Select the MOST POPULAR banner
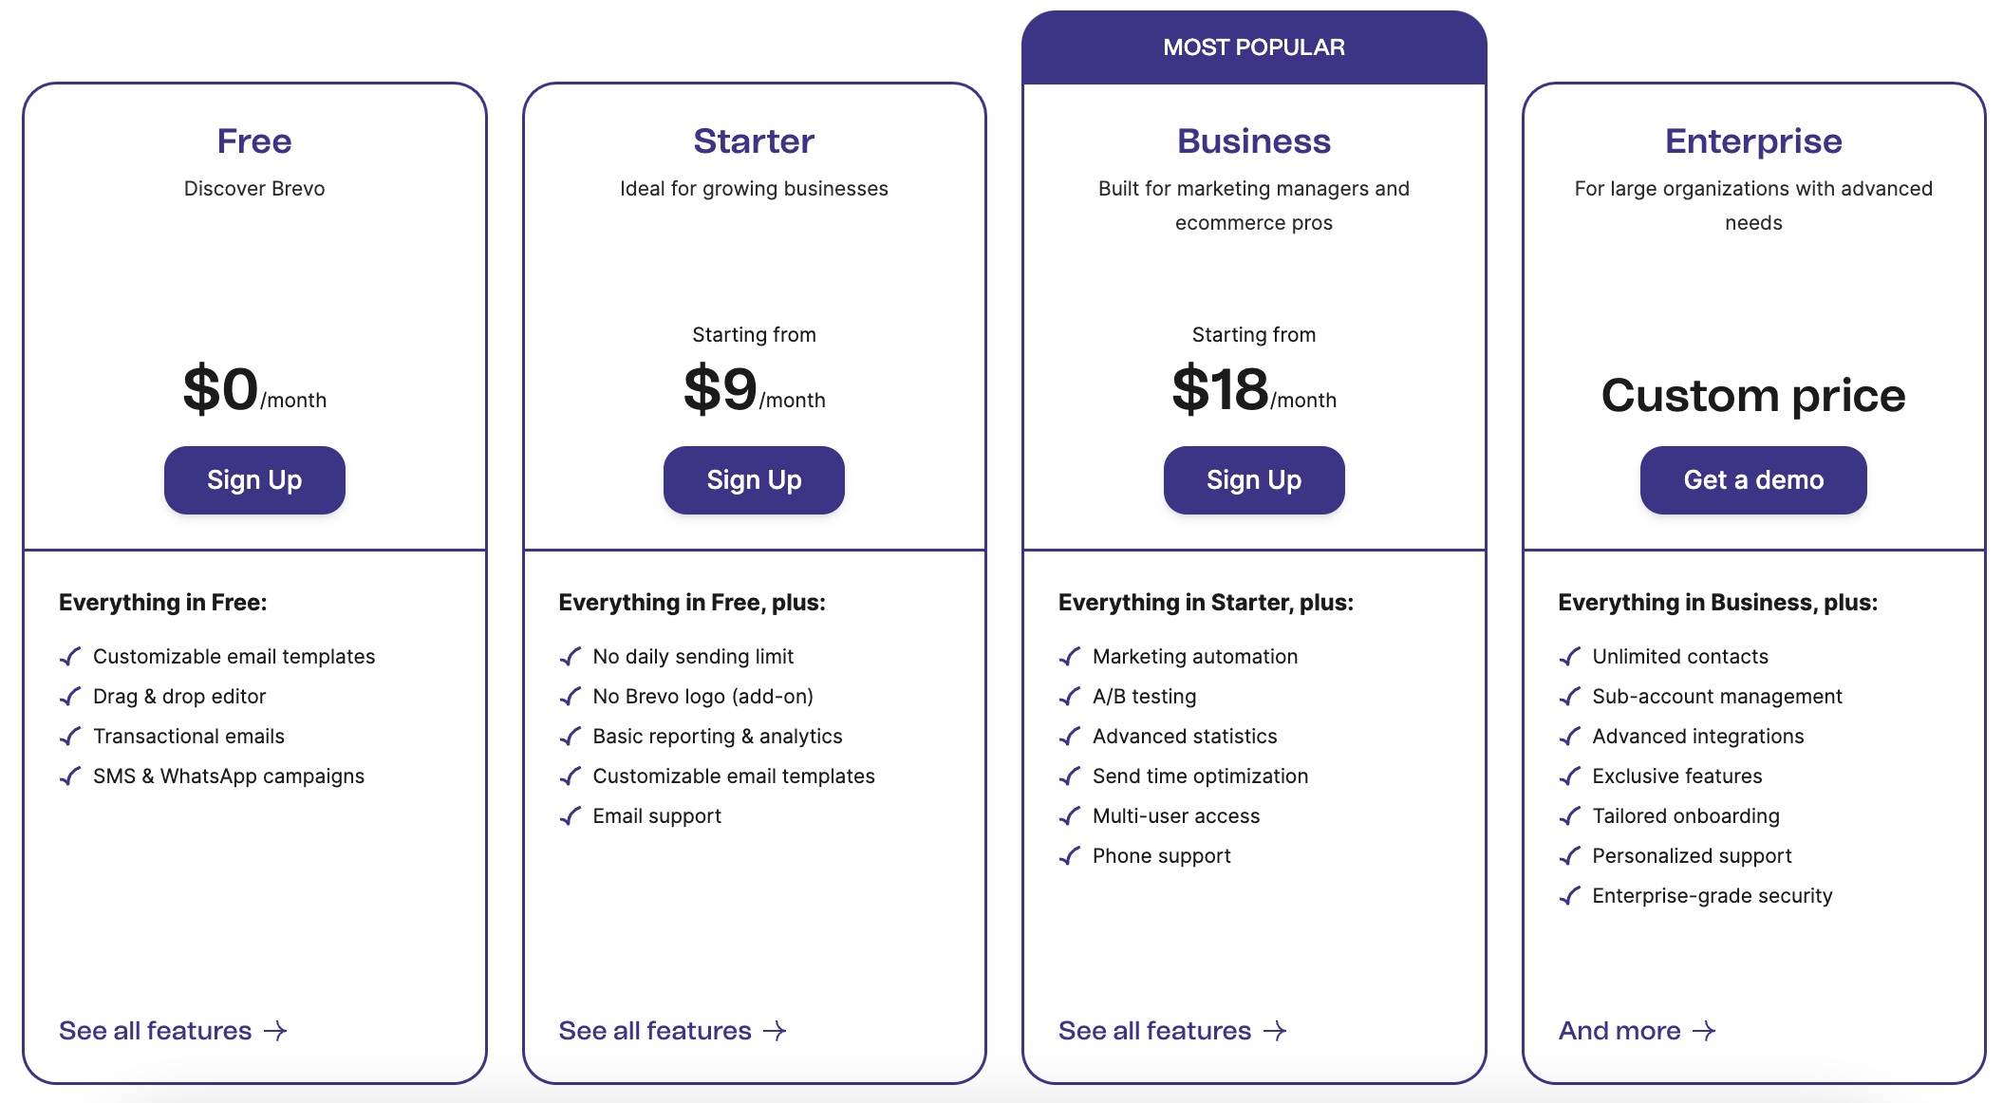This screenshot has width=2003, height=1103. [1253, 47]
